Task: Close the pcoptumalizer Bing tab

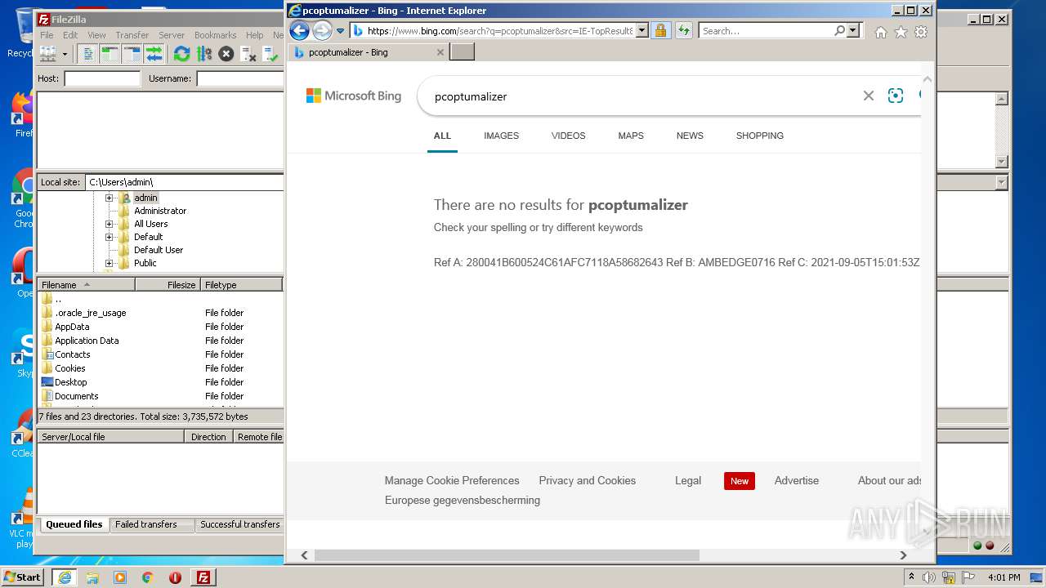Action: [x=440, y=52]
